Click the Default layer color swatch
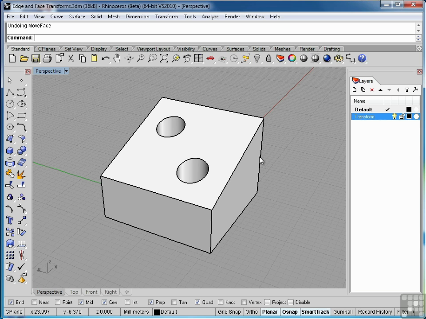Screen dimensions: 426x319 (x=409, y=109)
